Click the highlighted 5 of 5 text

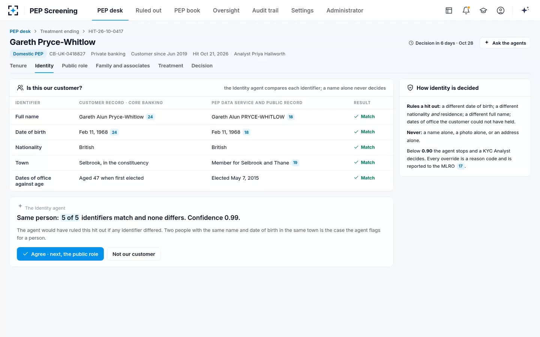click(70, 218)
